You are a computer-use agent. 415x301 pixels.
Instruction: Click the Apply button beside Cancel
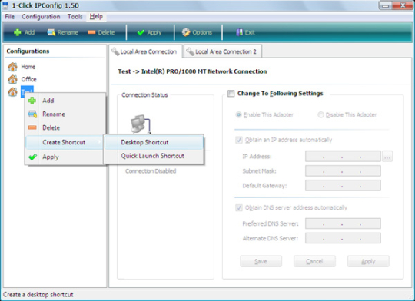click(x=368, y=261)
